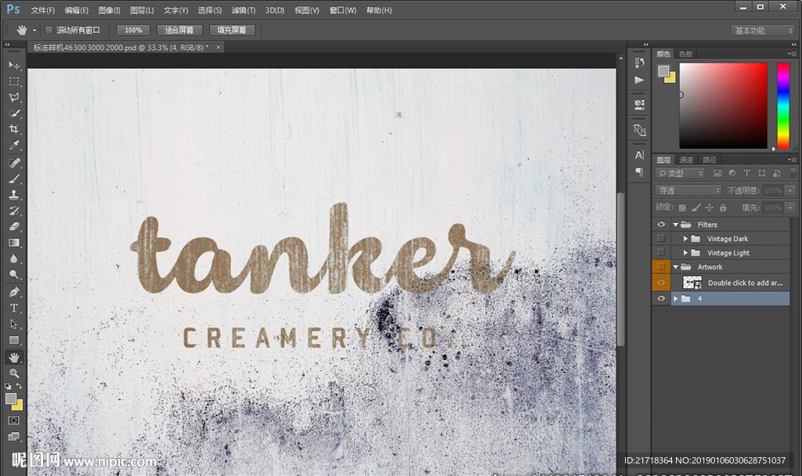The image size is (802, 476).
Task: Filter layers by adjustment type
Action: coord(732,173)
